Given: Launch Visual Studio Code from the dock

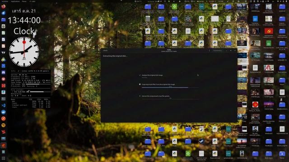Looking at the screenshot, I should point(3,105).
